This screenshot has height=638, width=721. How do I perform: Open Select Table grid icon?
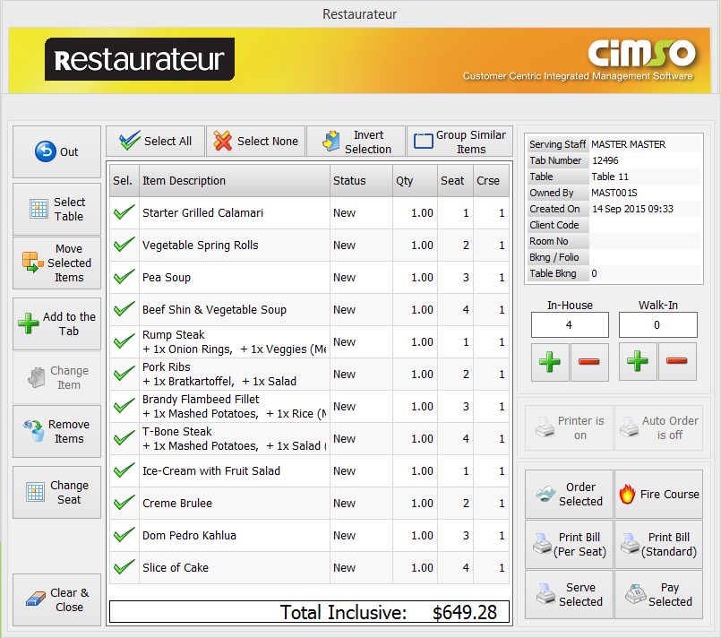[39, 209]
